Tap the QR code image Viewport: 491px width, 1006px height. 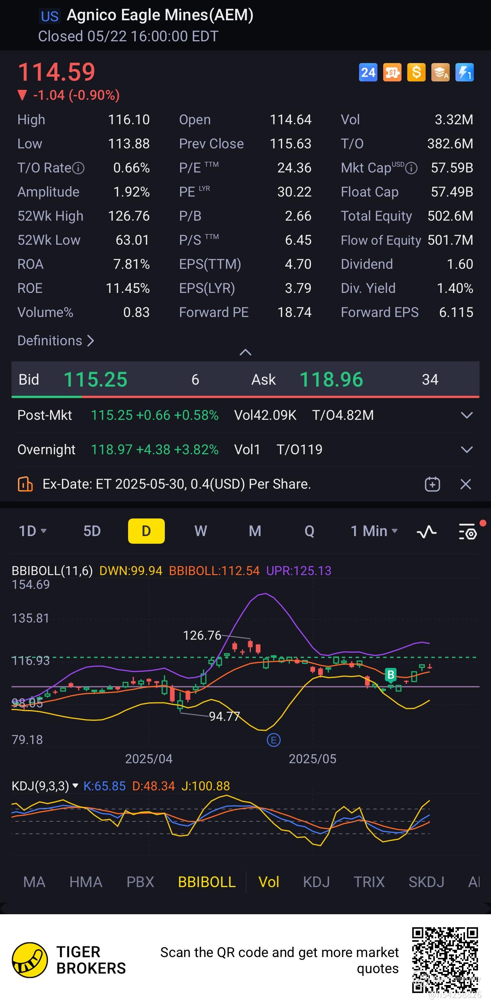tap(445, 960)
